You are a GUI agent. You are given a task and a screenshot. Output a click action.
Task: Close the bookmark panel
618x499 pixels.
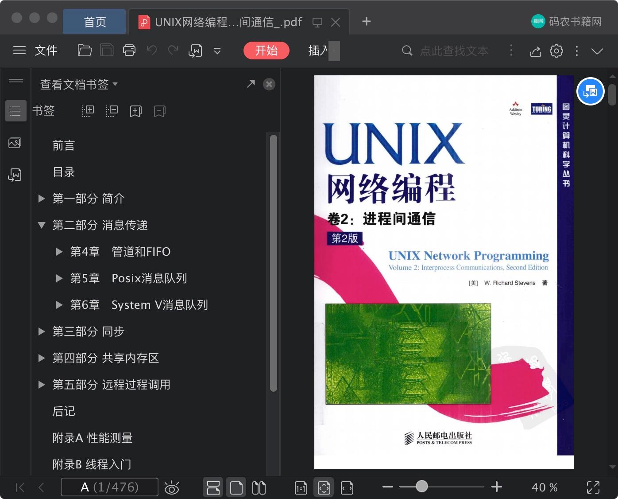pos(269,84)
